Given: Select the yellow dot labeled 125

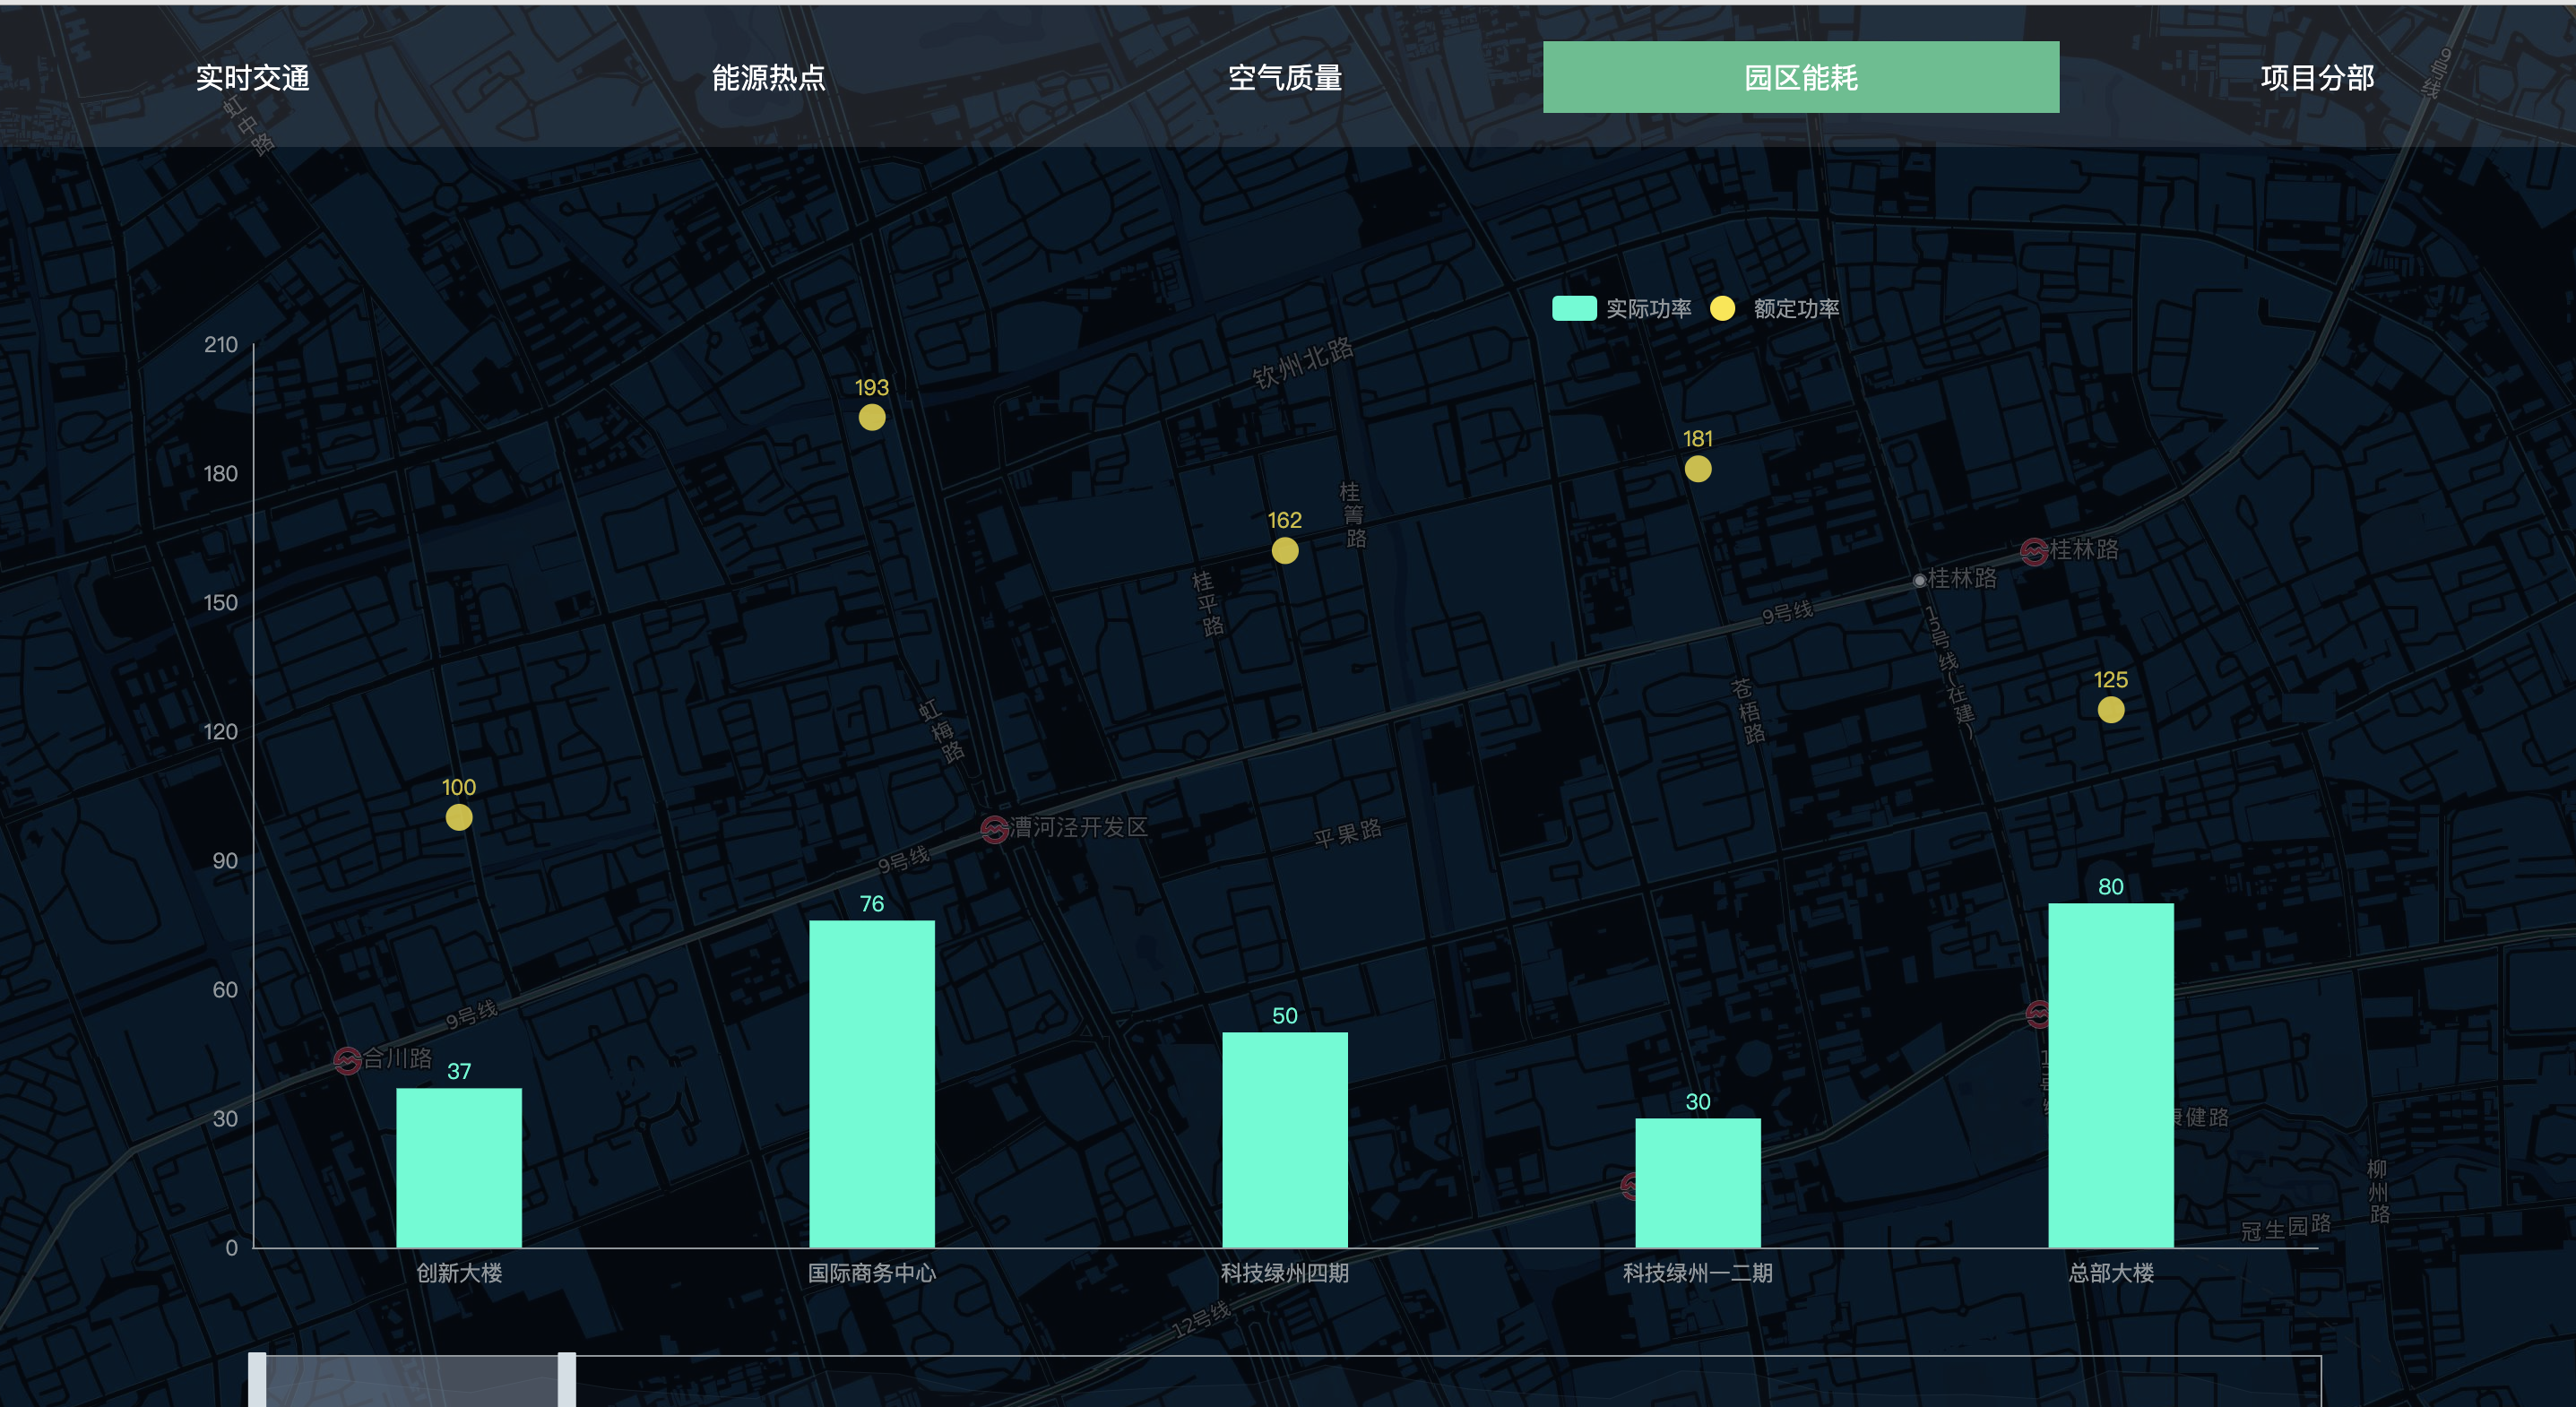Looking at the screenshot, I should (2110, 709).
